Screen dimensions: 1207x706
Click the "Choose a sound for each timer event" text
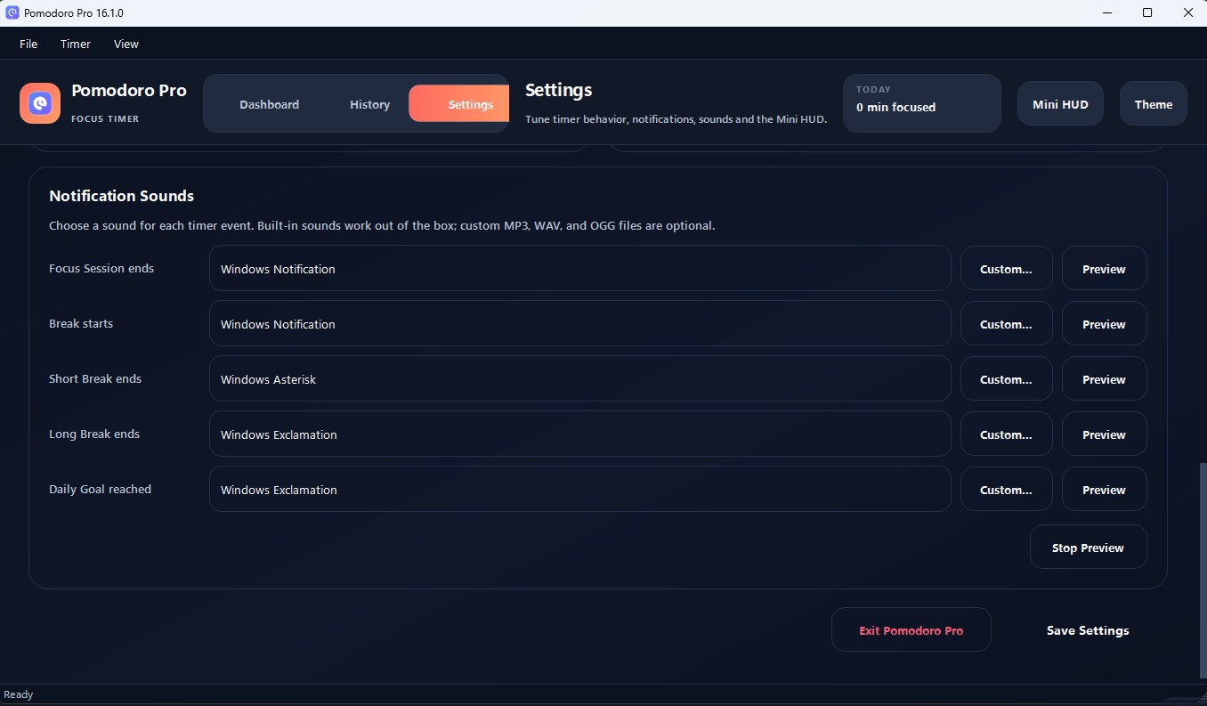click(x=382, y=226)
